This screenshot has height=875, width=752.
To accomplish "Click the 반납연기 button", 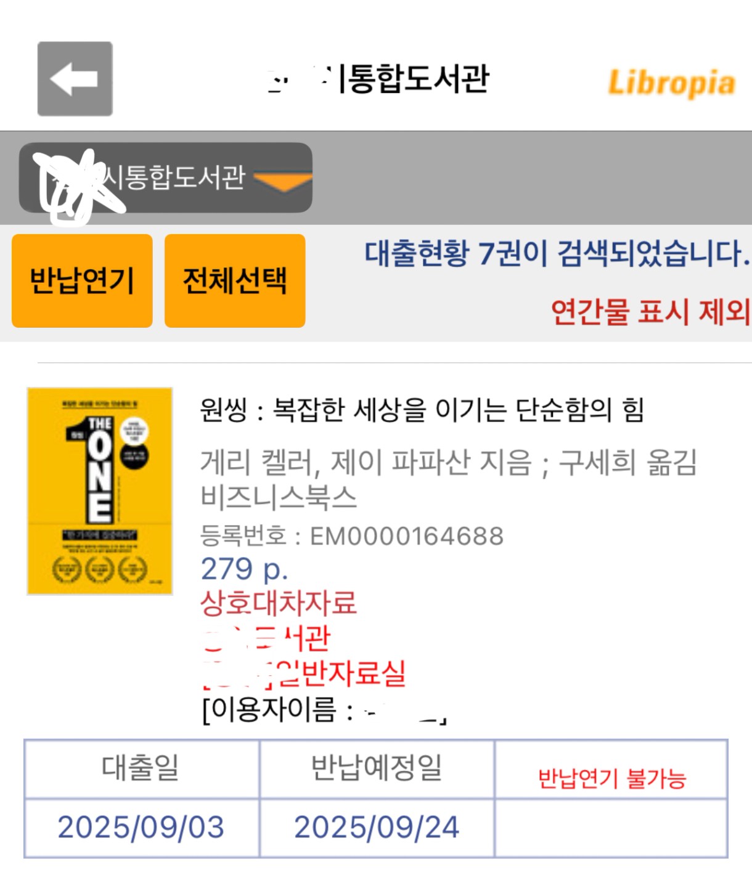I will tap(82, 280).
